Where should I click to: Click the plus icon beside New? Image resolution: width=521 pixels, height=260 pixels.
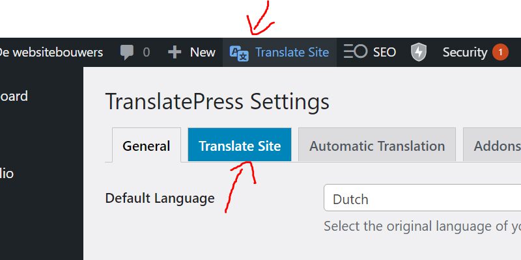175,53
